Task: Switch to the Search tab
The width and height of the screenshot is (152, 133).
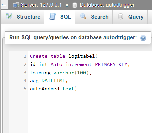Action: 94,17
